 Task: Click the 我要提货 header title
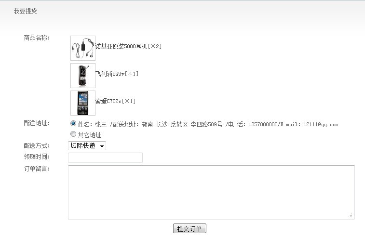click(26, 11)
